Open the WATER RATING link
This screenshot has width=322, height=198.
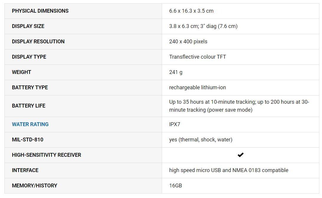click(30, 124)
